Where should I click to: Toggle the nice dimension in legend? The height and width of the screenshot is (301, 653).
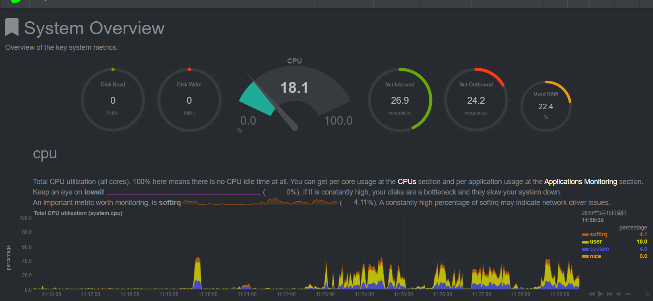(x=595, y=256)
